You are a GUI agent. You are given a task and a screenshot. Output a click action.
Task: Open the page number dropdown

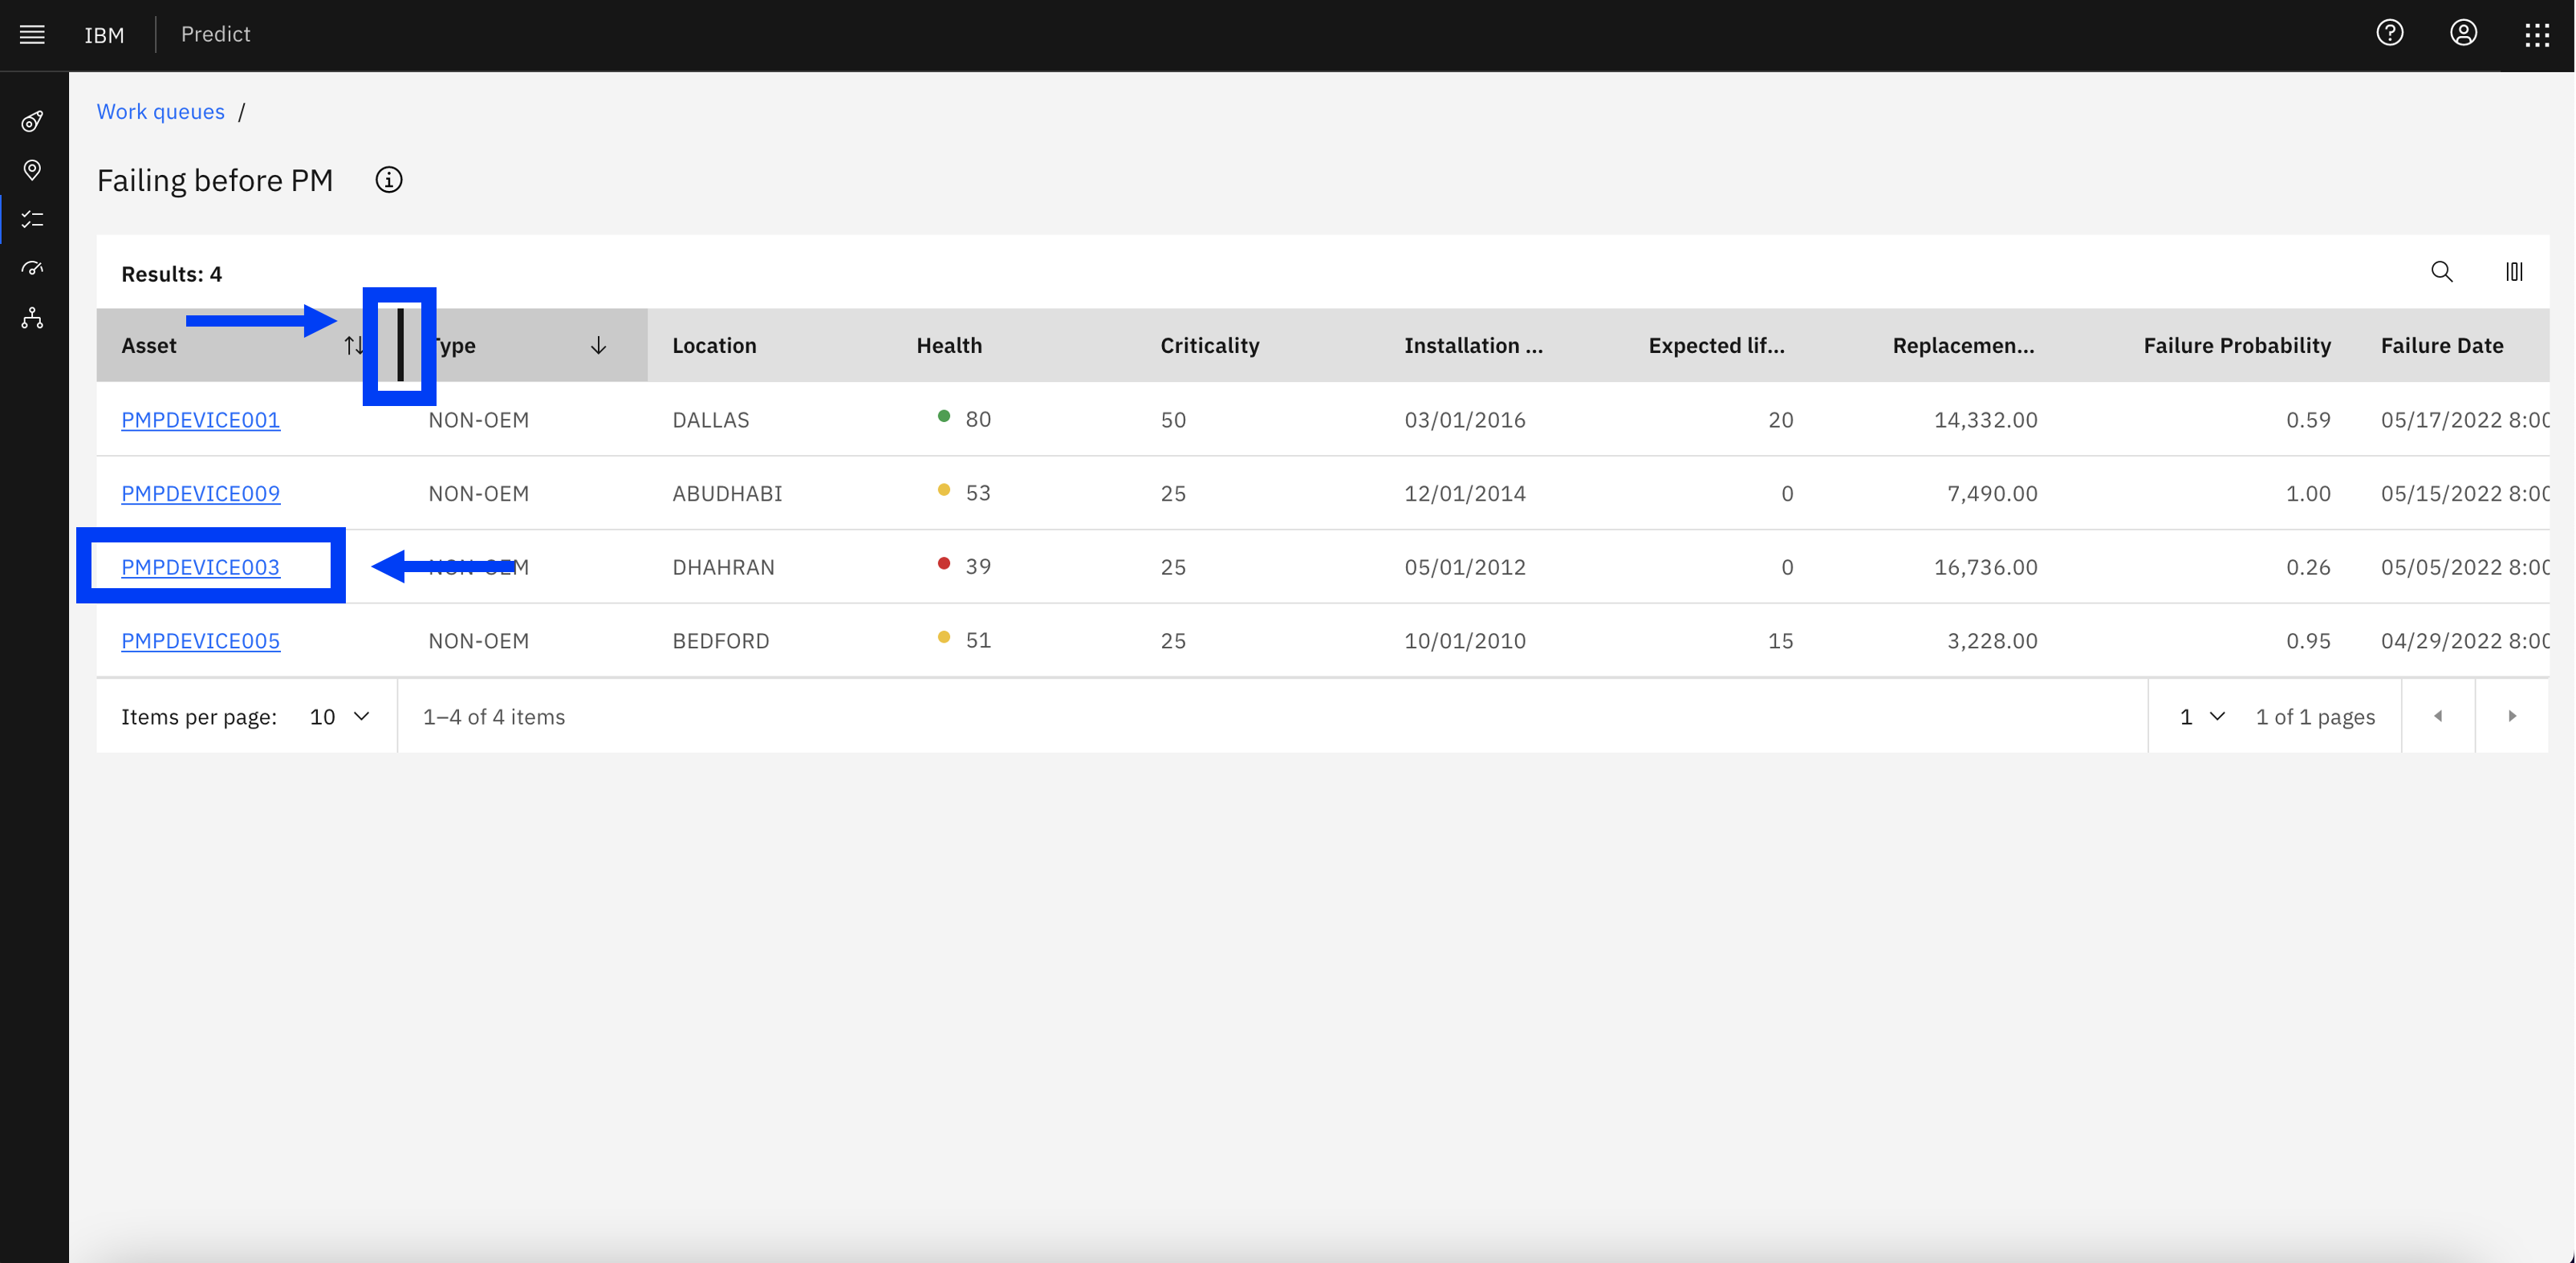click(x=2201, y=717)
